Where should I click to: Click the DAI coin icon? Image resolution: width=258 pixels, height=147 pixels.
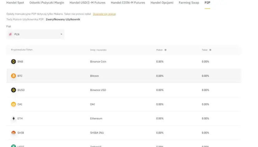click(x=14, y=104)
